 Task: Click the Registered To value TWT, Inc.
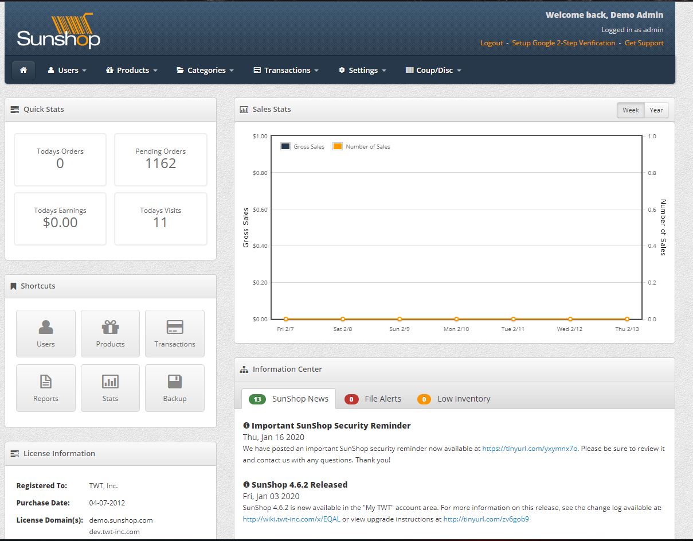[x=104, y=486]
